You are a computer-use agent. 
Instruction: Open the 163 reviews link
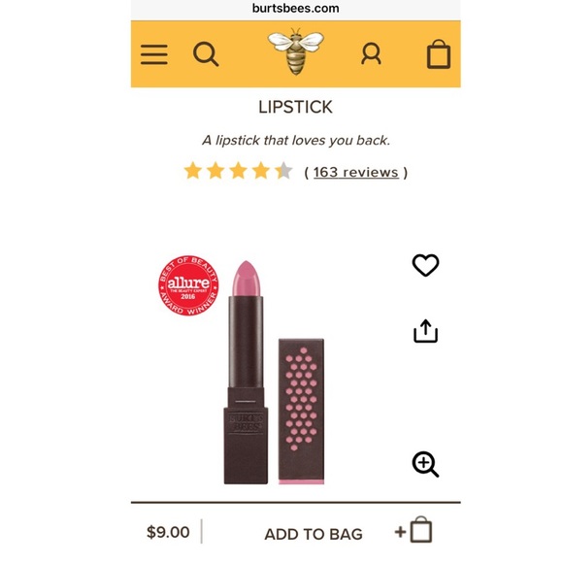coord(356,173)
